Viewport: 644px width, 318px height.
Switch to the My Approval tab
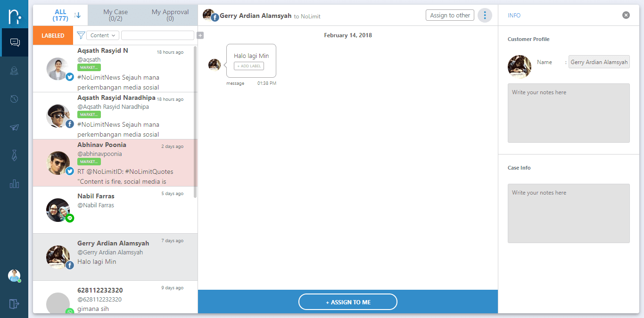pos(170,15)
